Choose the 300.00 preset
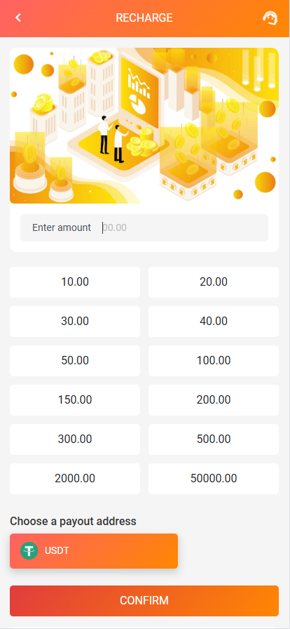The width and height of the screenshot is (290, 629). coord(75,439)
